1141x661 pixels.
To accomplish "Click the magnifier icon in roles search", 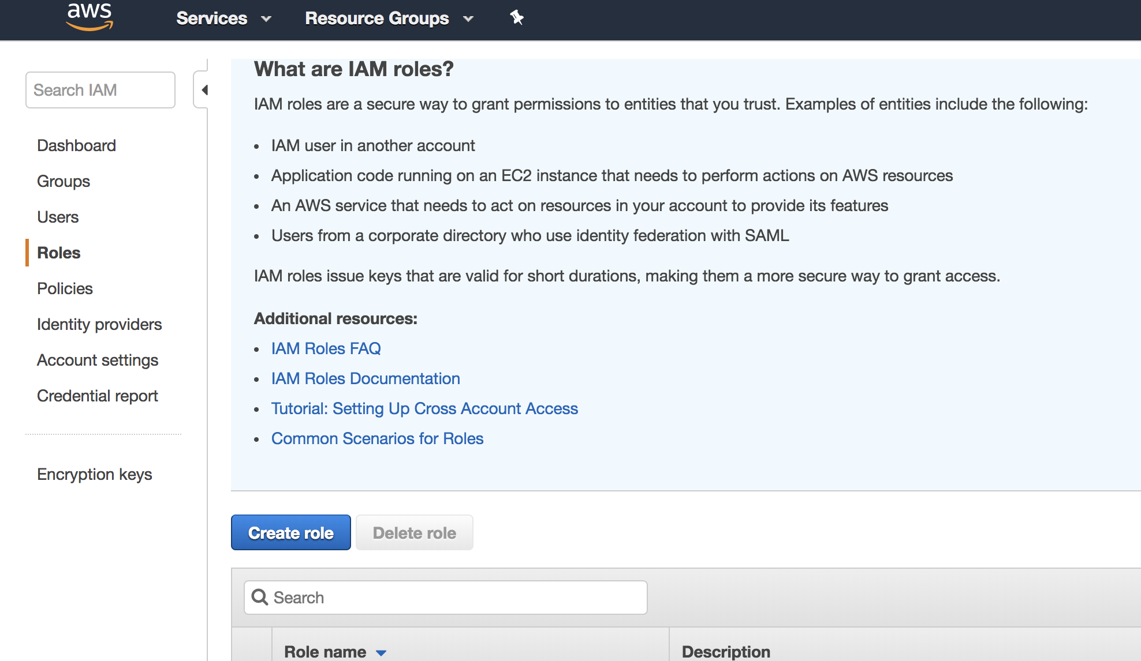I will click(260, 598).
